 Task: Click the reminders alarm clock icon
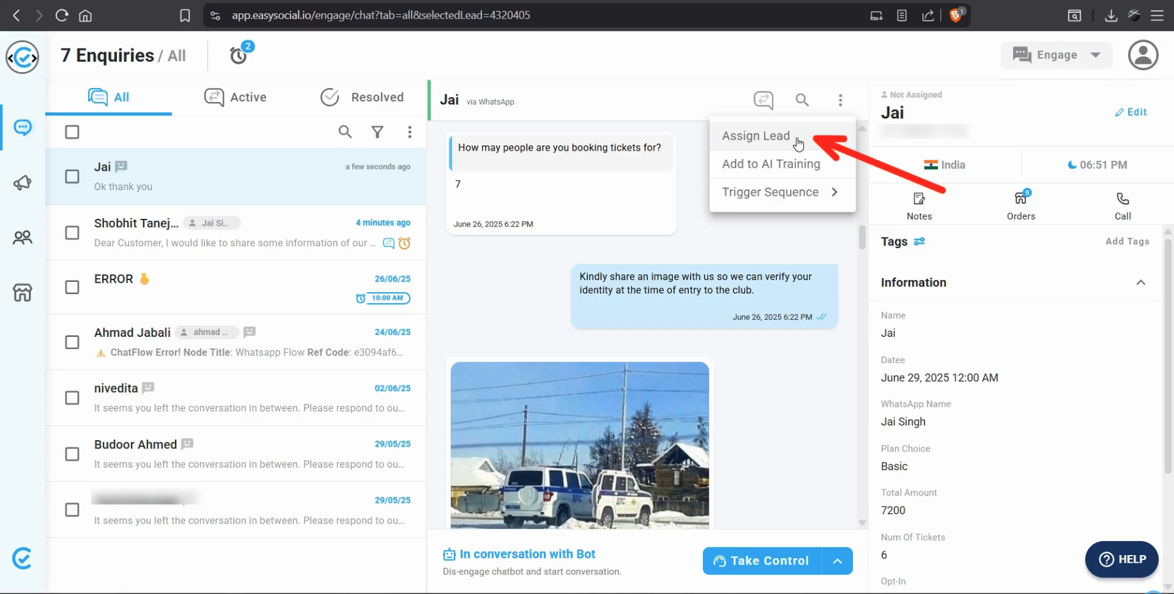(x=239, y=55)
